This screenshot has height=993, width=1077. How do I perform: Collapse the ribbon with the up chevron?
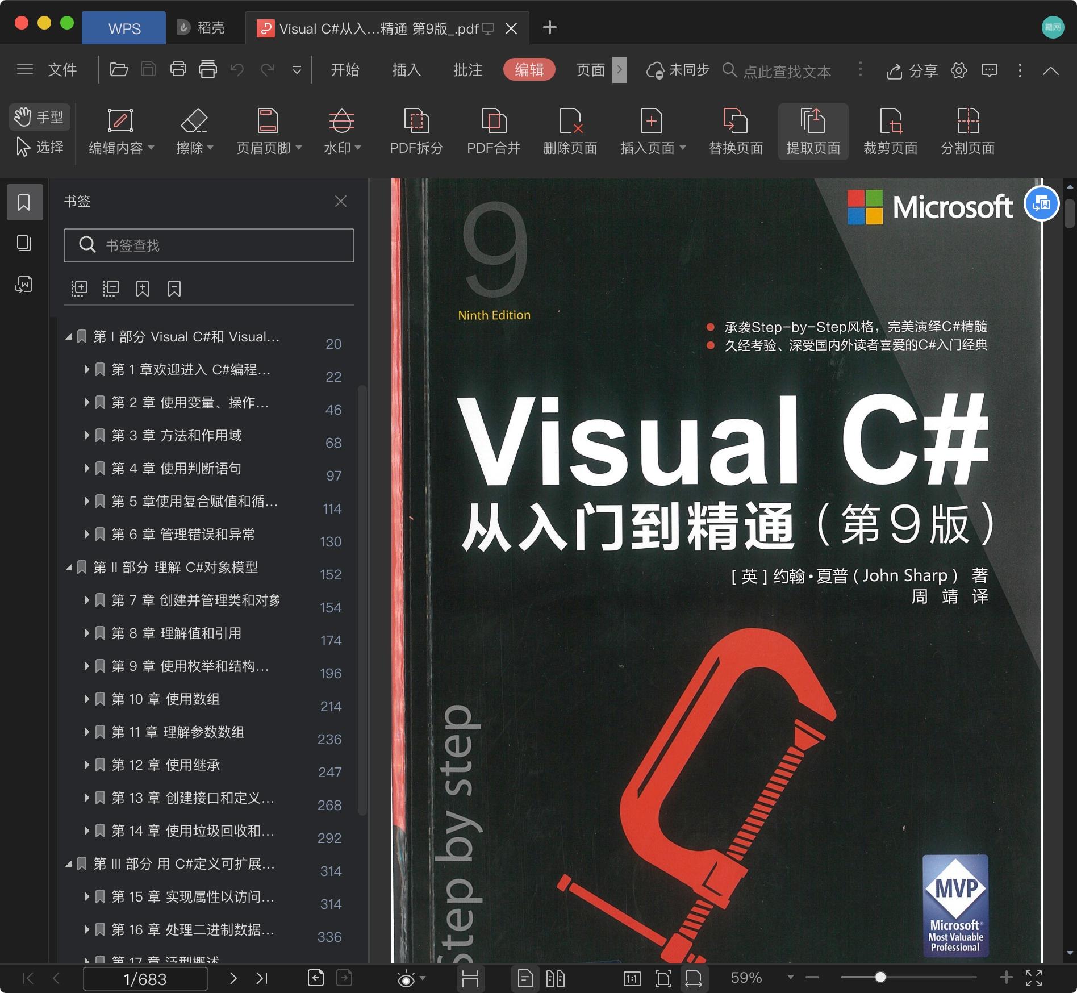pyautogui.click(x=1051, y=70)
